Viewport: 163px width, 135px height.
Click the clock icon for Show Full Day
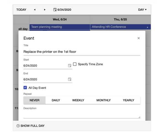18,126
